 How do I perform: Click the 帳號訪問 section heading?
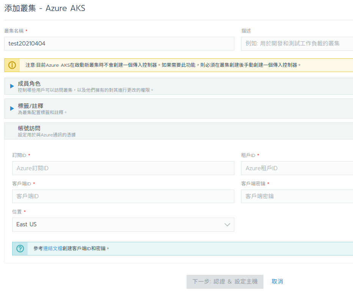click(29, 128)
